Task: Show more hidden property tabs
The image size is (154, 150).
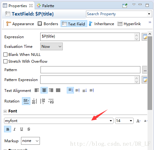Action: coord(150,22)
